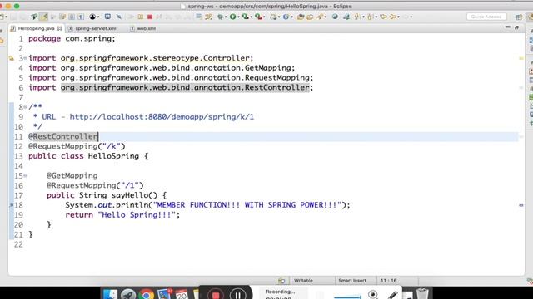Click the 11 : 16 cursor position status
The image size is (533, 299).
pyautogui.click(x=388, y=281)
